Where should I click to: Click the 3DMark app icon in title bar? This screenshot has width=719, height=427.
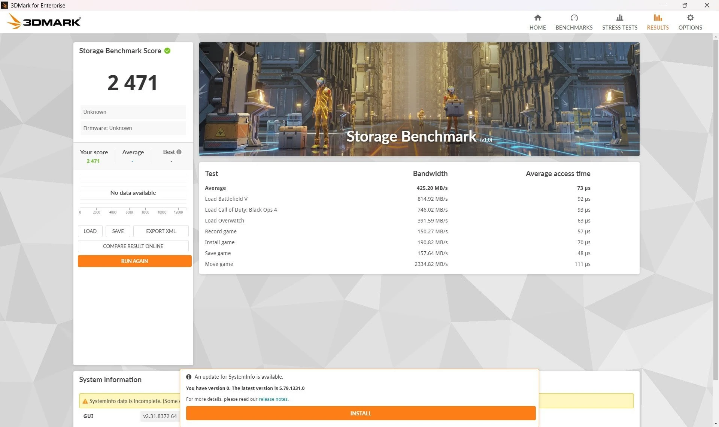coord(4,5)
